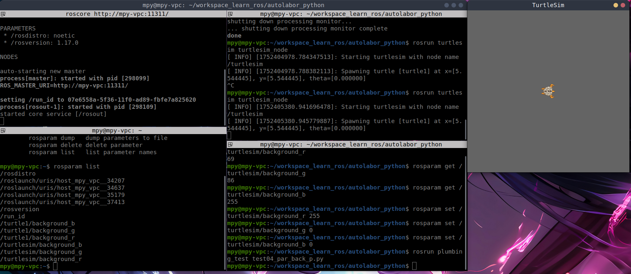Viewport: 631px width, 274px height.
Task: Click the terminal group icon in roscore pane
Action: coord(3,14)
